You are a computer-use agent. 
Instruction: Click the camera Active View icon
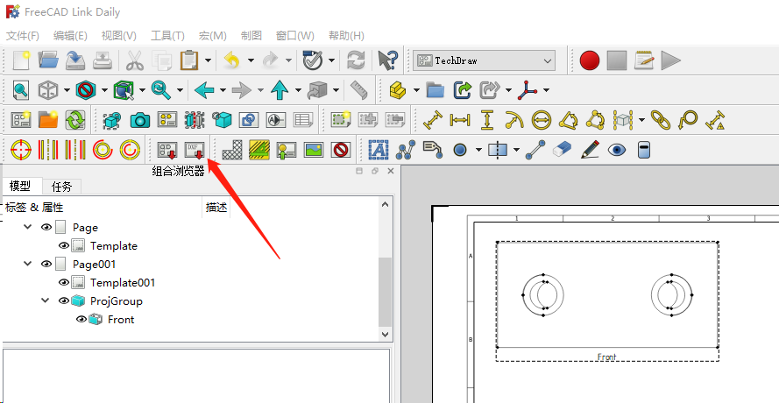point(140,120)
